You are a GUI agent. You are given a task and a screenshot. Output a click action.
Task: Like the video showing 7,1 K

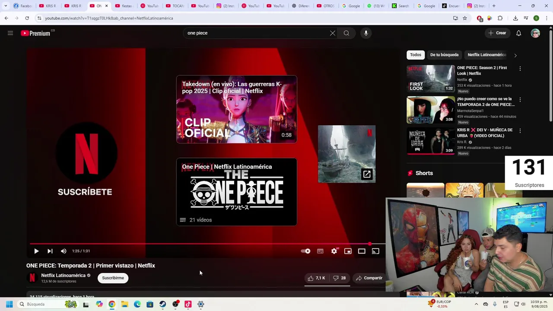coord(316,278)
